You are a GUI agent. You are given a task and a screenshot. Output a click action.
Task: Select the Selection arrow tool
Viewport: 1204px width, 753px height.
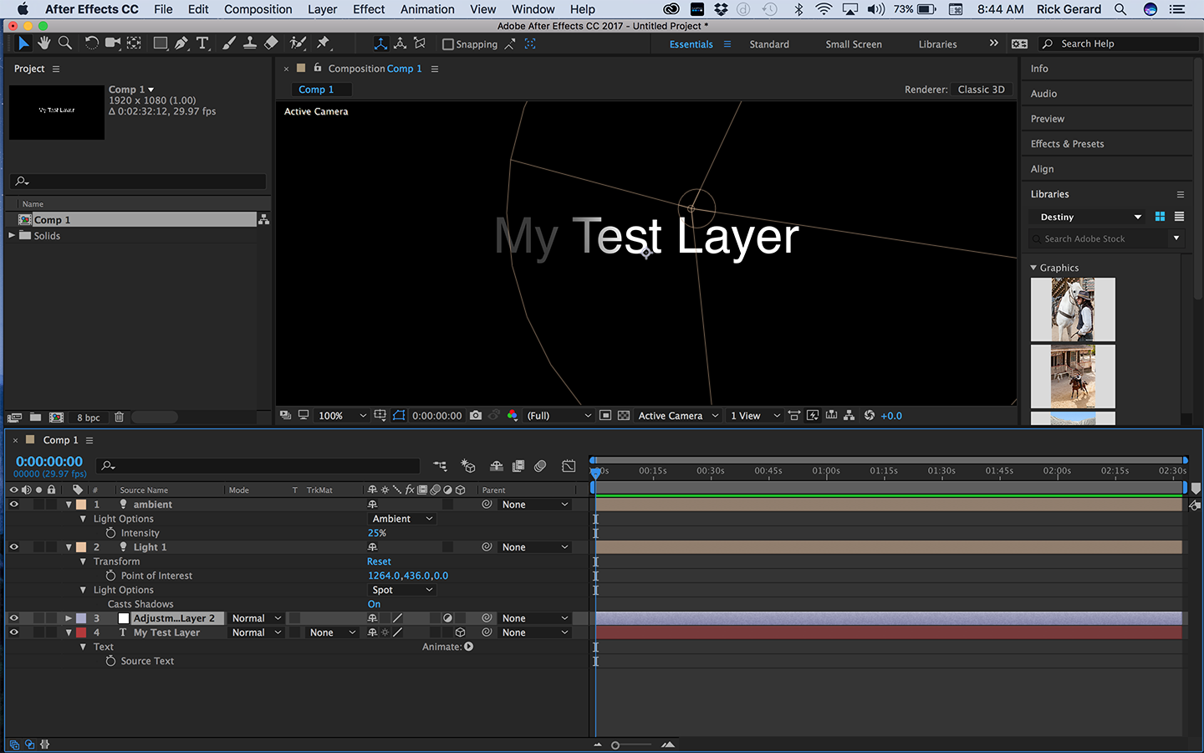click(23, 44)
